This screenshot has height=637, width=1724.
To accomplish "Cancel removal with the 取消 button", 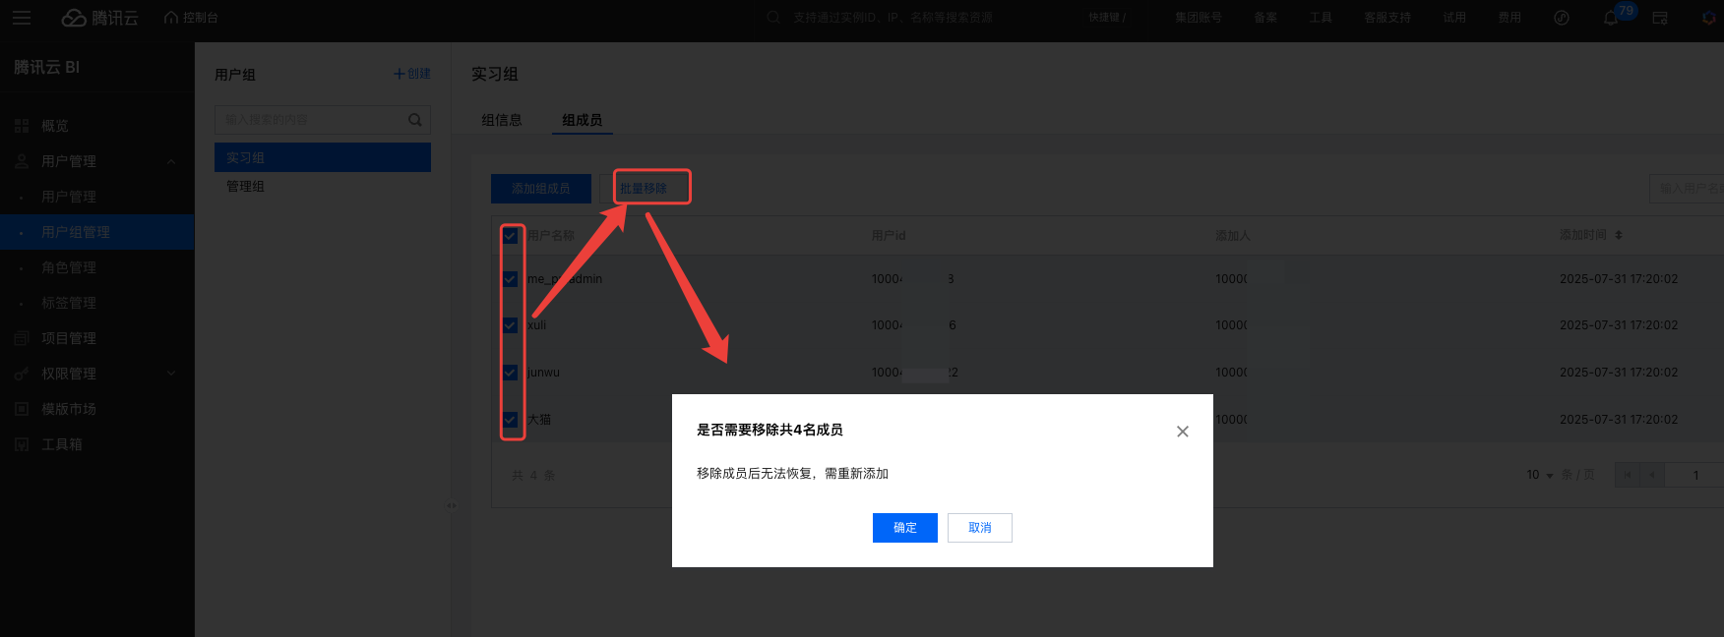I will [979, 528].
